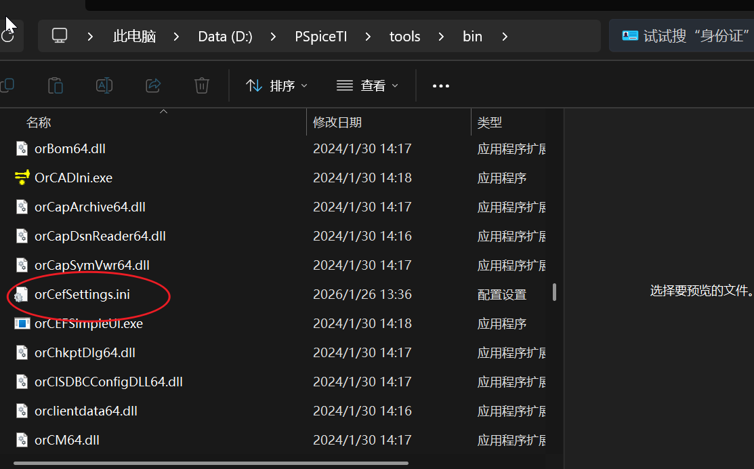Click the ID card icon in search box
This screenshot has width=754, height=469.
[x=629, y=36]
